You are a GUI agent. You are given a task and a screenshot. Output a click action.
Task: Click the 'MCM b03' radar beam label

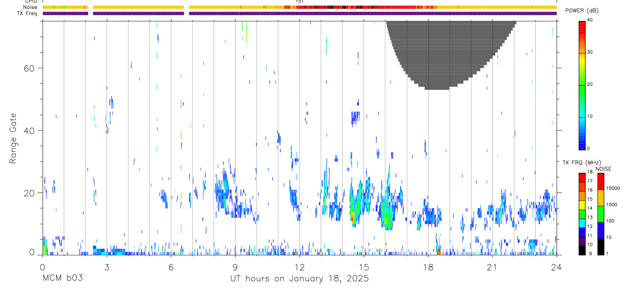(62, 278)
